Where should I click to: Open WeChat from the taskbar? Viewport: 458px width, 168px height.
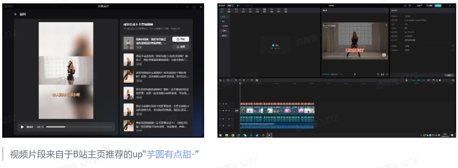coord(245,135)
